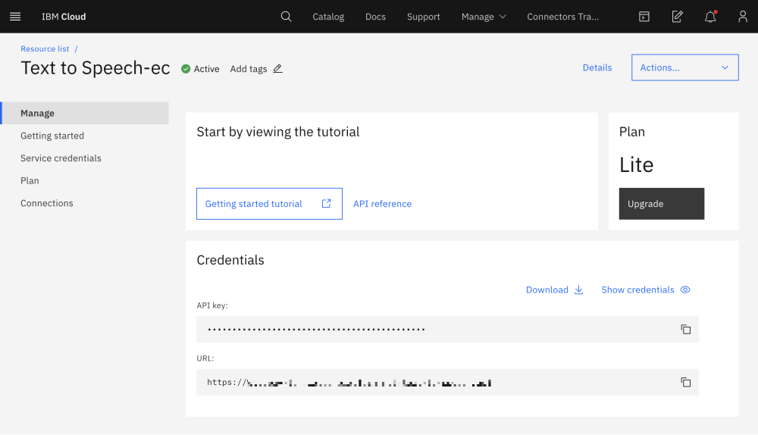Expand the Actions dropdown
The image size is (758, 435).
pos(684,67)
